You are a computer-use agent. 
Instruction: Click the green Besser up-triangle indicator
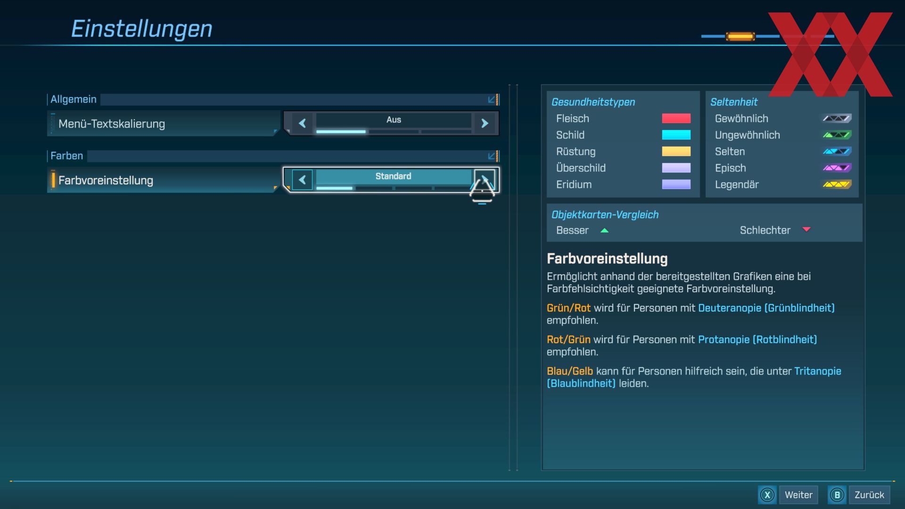pos(604,230)
